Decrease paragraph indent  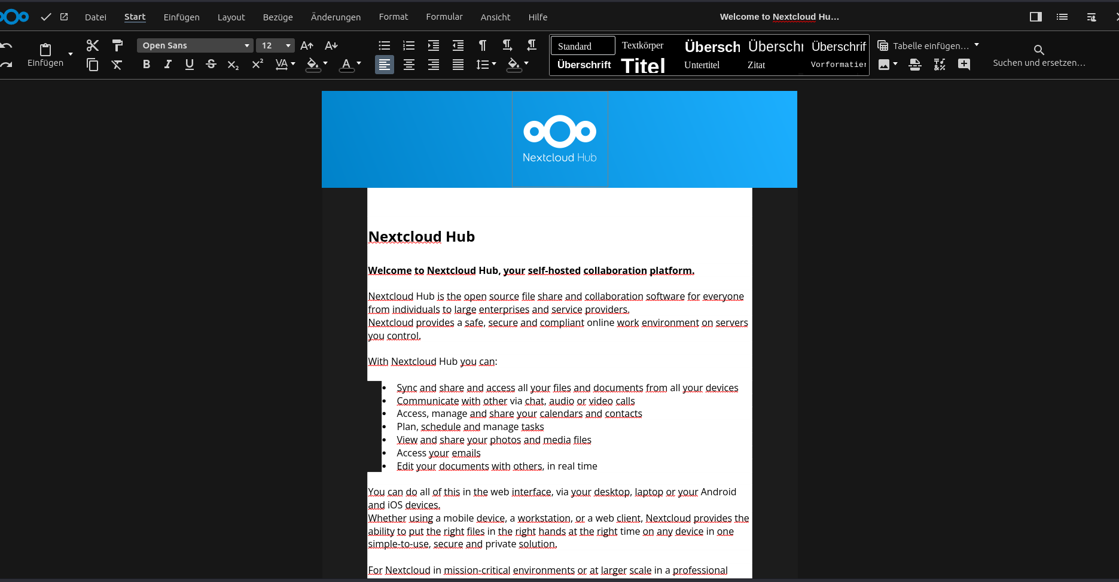pyautogui.click(x=458, y=45)
